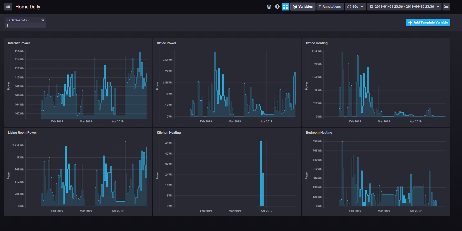This screenshot has width=462, height=231.
Task: Open the granularity variable settings gear
Action: 43,20
